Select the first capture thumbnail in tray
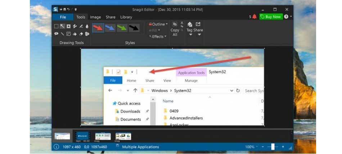This screenshot has height=154, width=342. pyautogui.click(x=62, y=136)
